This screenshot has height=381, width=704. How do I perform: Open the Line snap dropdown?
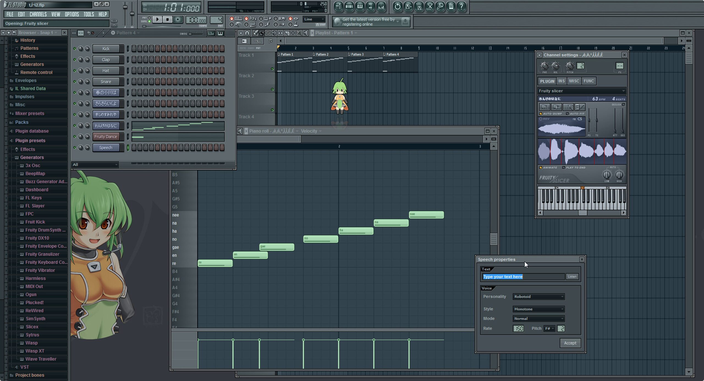314,19
